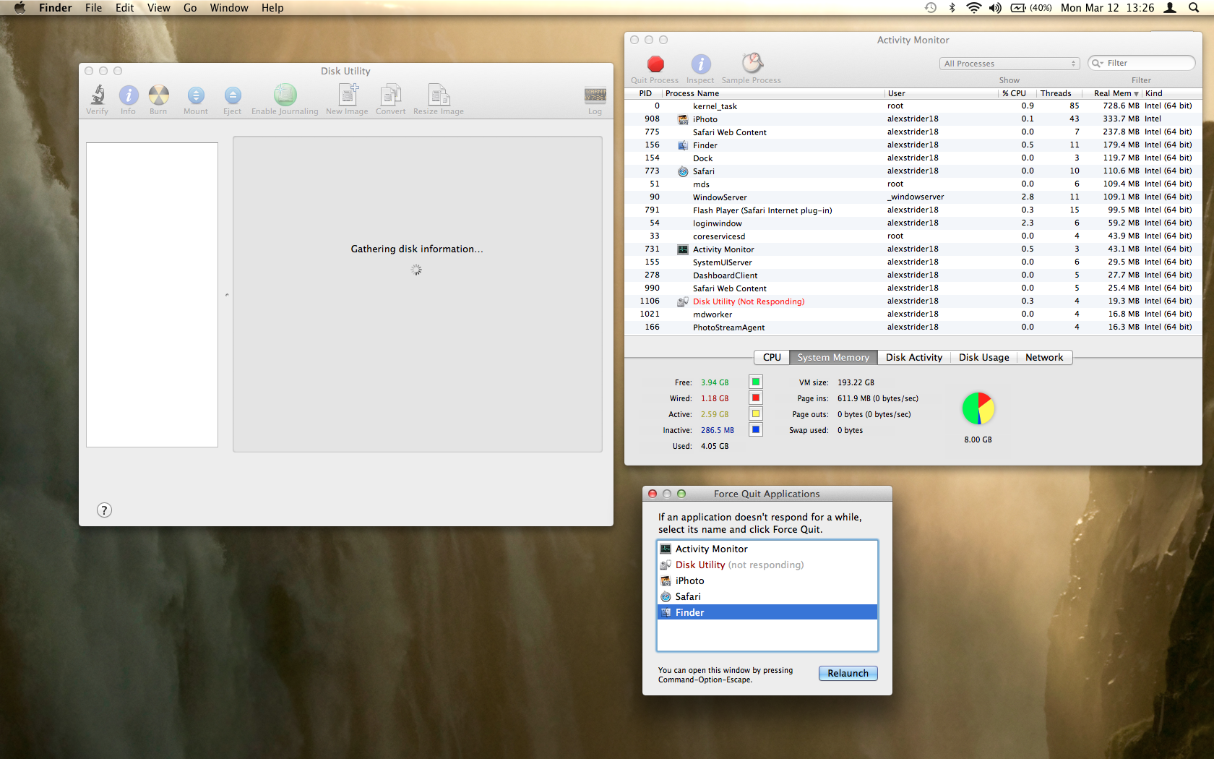1214x759 pixels.
Task: Switch to the Disk Usage tab
Action: click(983, 358)
